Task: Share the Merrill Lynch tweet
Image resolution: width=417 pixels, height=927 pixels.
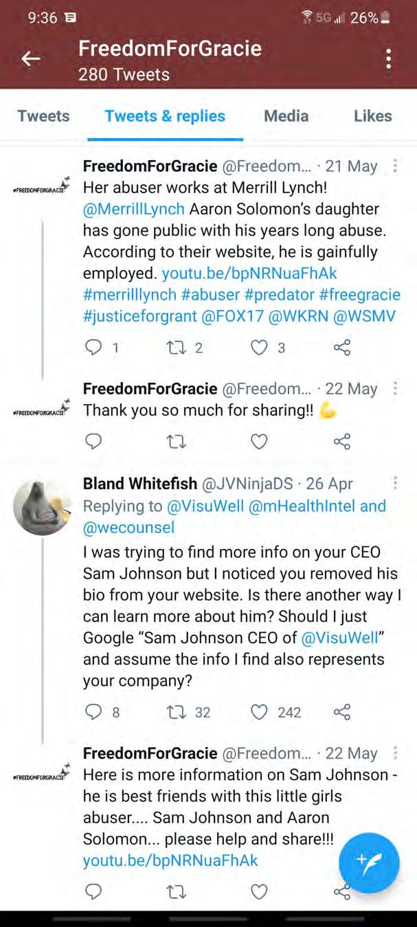Action: [342, 348]
